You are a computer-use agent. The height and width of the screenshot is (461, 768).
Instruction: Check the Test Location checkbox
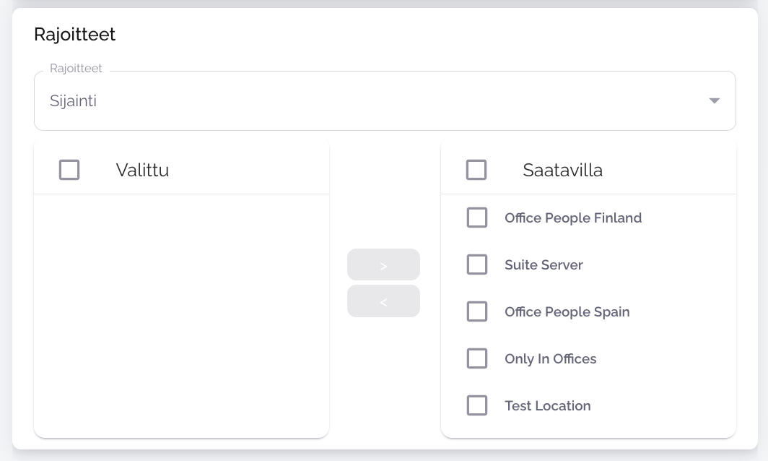pos(477,405)
